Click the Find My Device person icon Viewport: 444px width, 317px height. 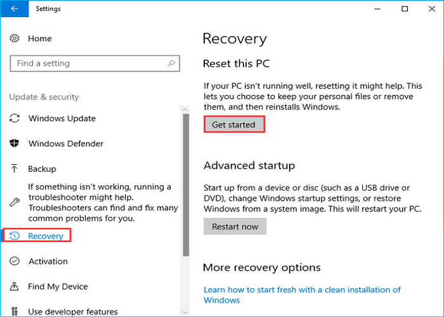(x=15, y=287)
